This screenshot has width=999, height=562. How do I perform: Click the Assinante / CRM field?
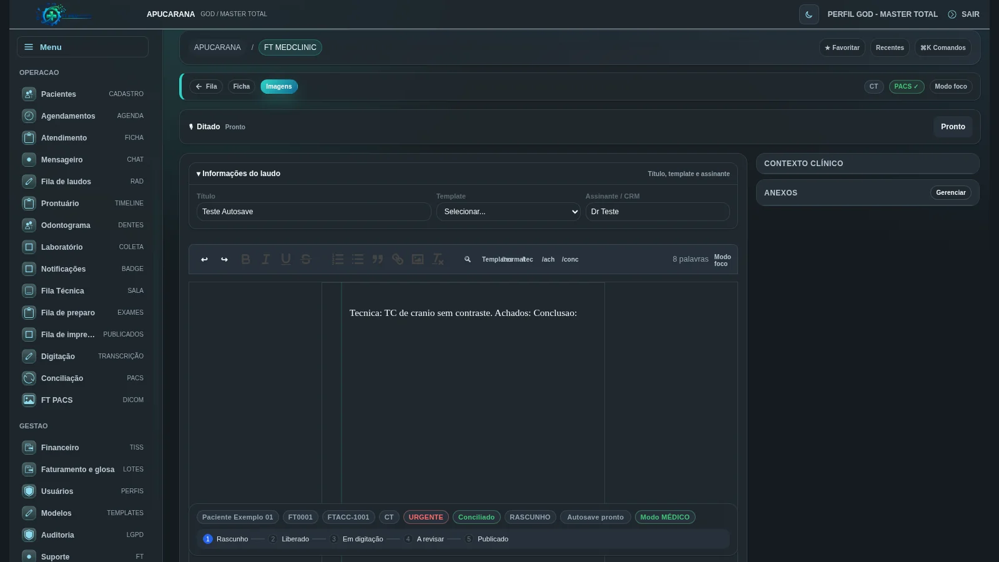(x=657, y=212)
